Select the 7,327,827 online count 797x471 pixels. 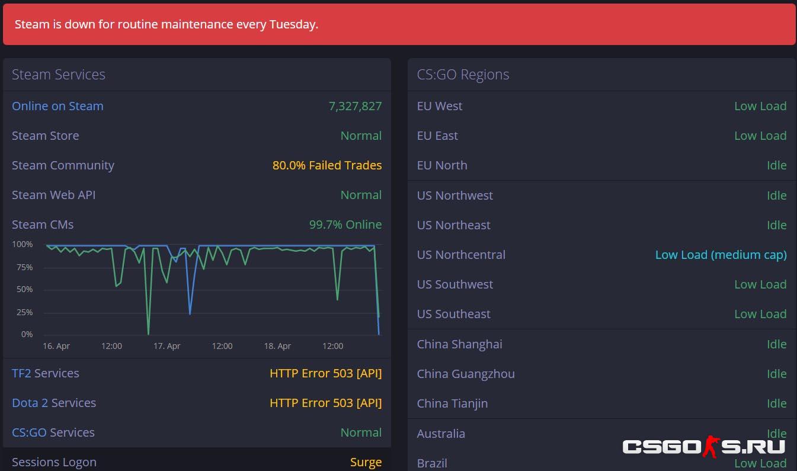(355, 106)
